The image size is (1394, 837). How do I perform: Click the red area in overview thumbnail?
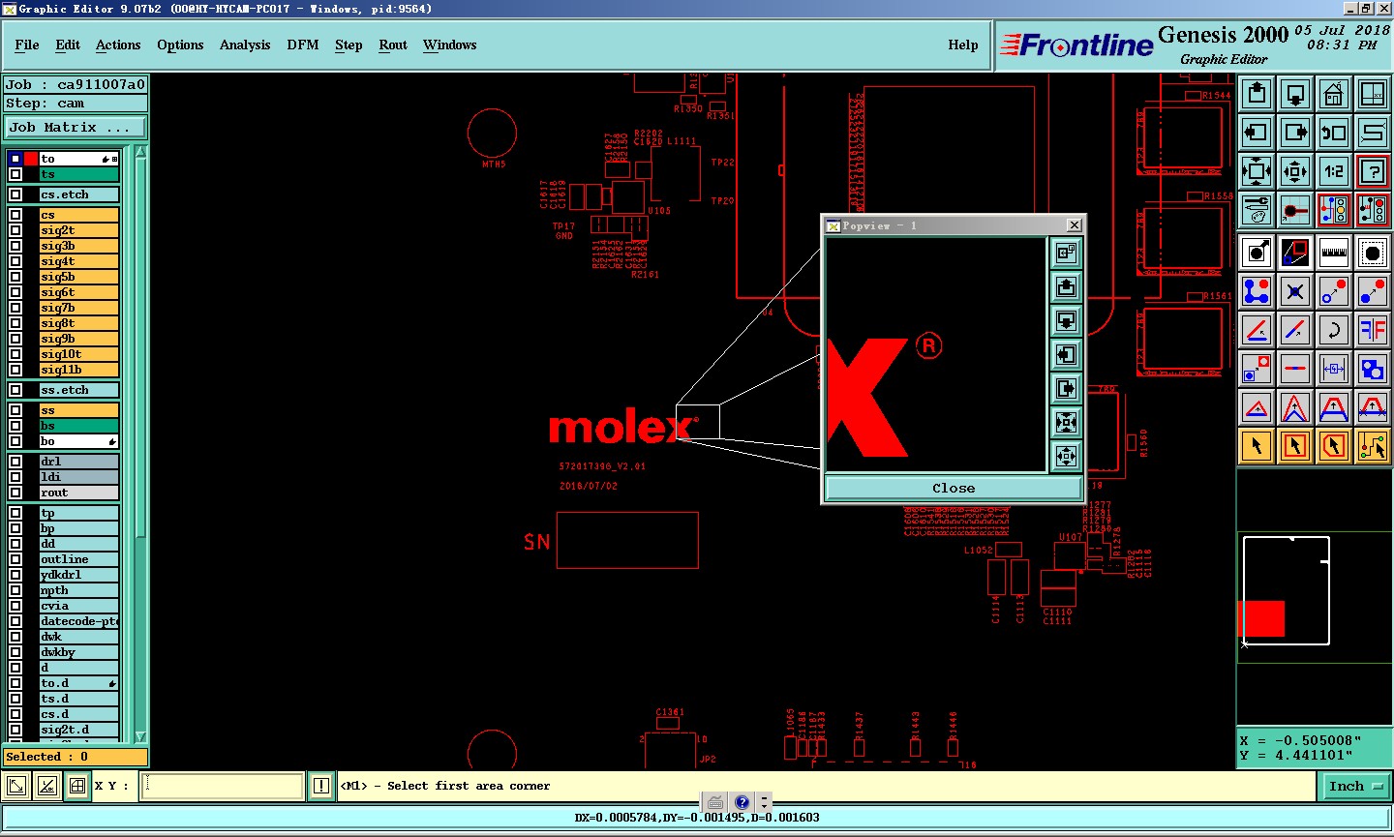pos(1262,618)
